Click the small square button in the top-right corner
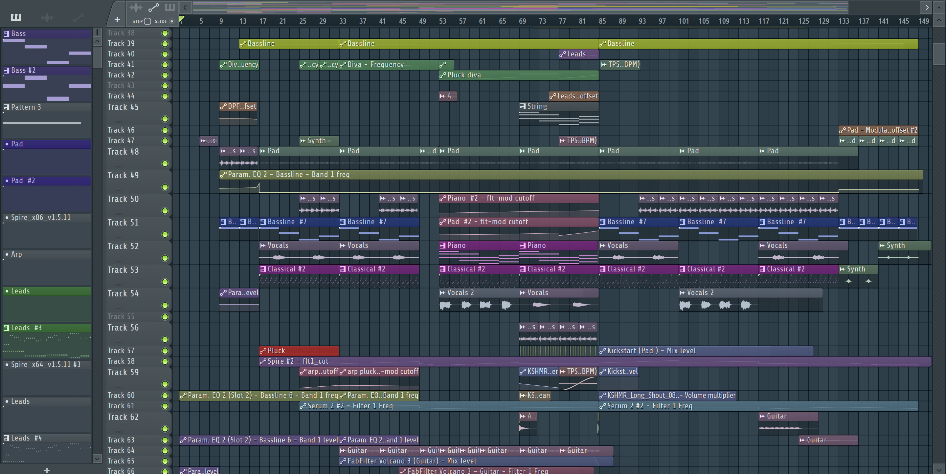This screenshot has width=946, height=474. [x=939, y=7]
